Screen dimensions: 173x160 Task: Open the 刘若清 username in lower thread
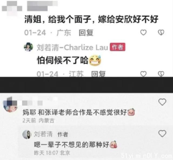point(43,134)
